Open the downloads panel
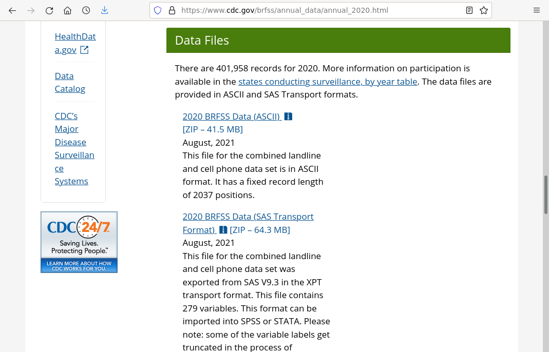 [105, 10]
